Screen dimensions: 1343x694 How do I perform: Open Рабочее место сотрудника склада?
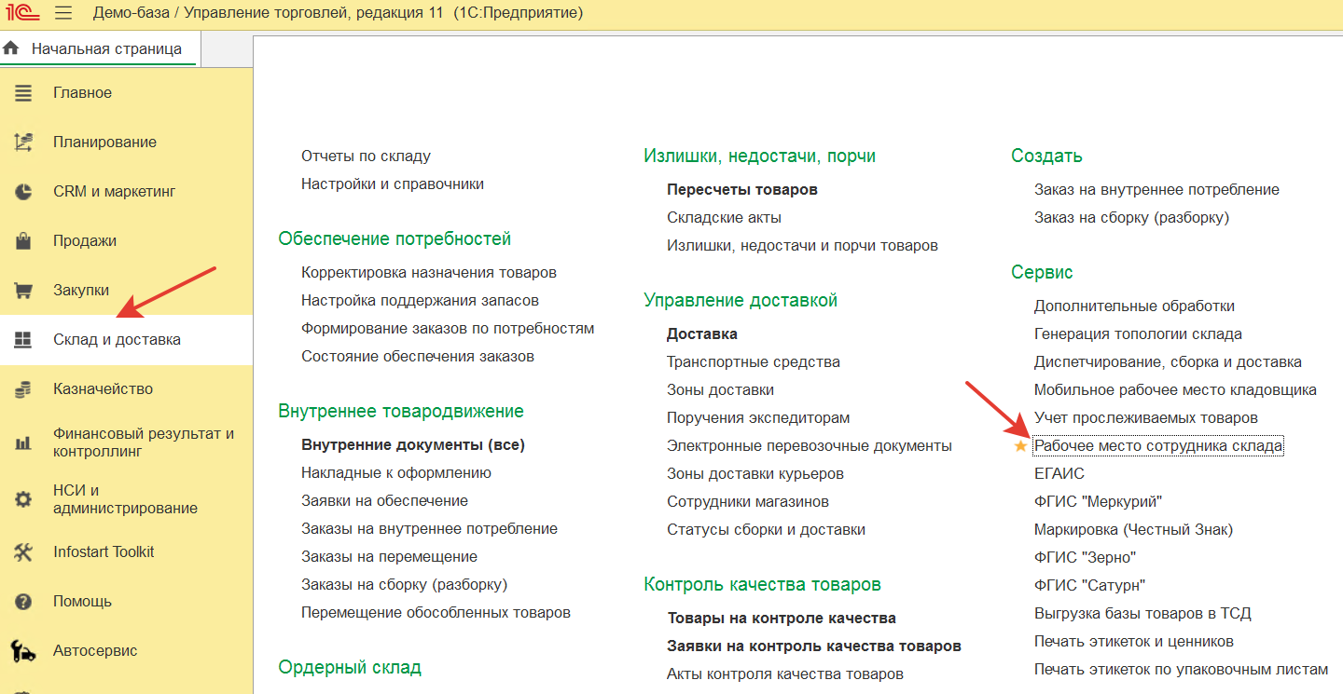tap(1158, 446)
